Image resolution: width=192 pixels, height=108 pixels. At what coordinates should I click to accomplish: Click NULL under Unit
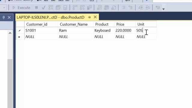(x=146, y=37)
